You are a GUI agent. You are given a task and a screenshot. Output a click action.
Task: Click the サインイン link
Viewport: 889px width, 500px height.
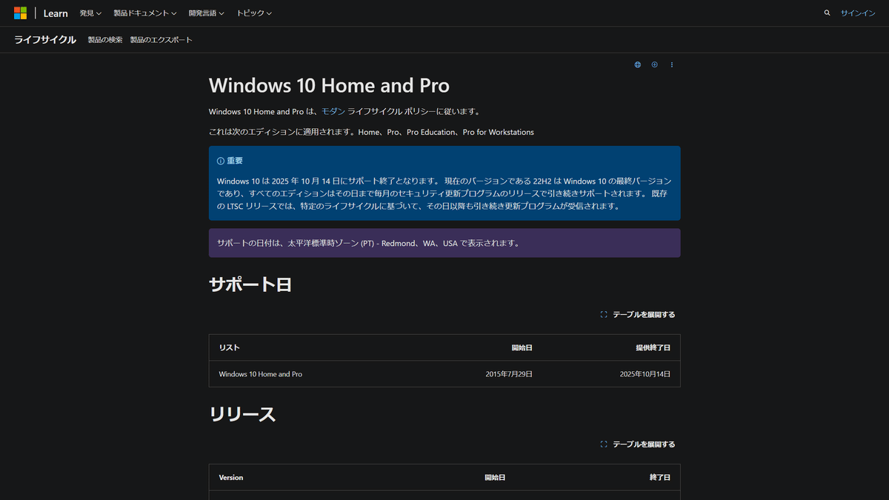click(858, 13)
